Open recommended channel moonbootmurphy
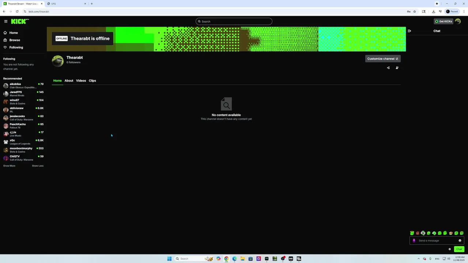 coord(23,150)
